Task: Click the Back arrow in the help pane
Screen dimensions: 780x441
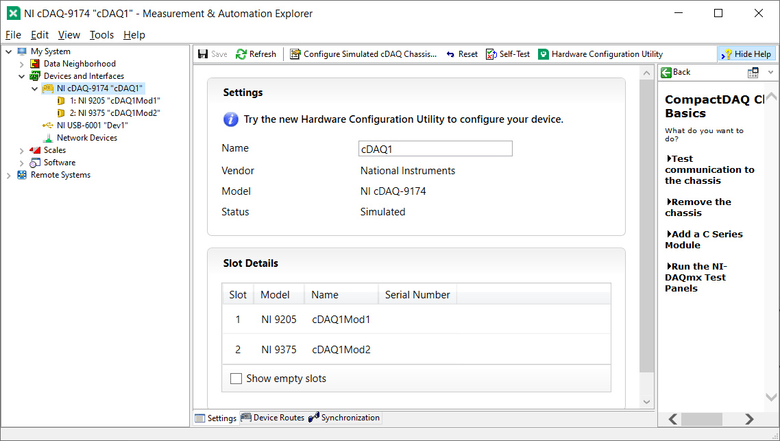Action: [x=674, y=71]
